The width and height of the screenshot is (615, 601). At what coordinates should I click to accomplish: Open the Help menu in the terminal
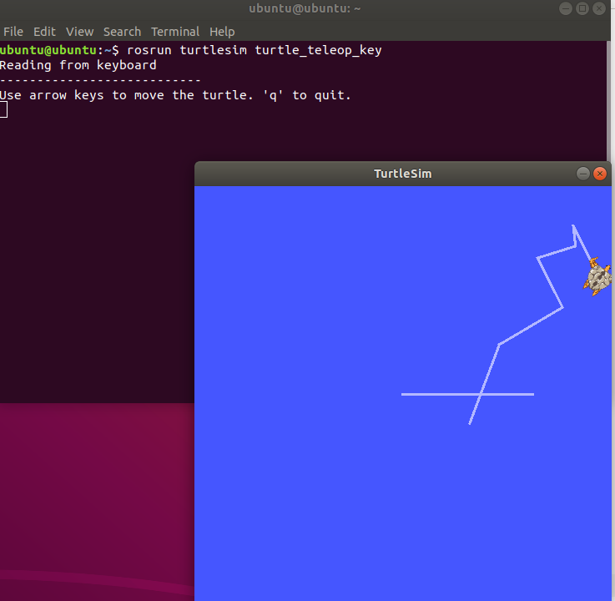tap(222, 32)
